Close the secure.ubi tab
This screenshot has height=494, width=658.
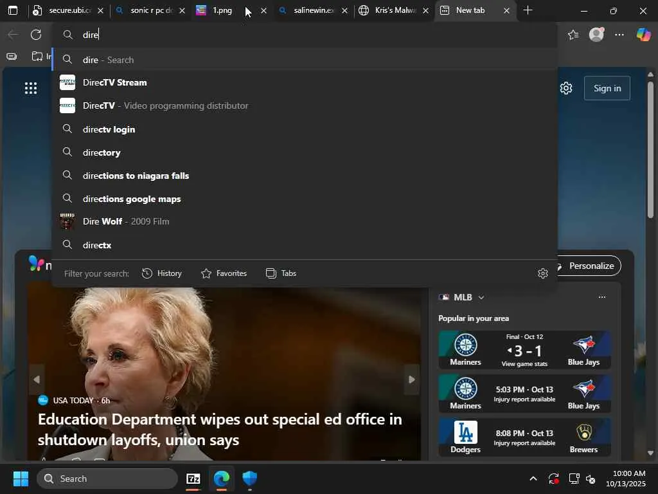pos(100,11)
